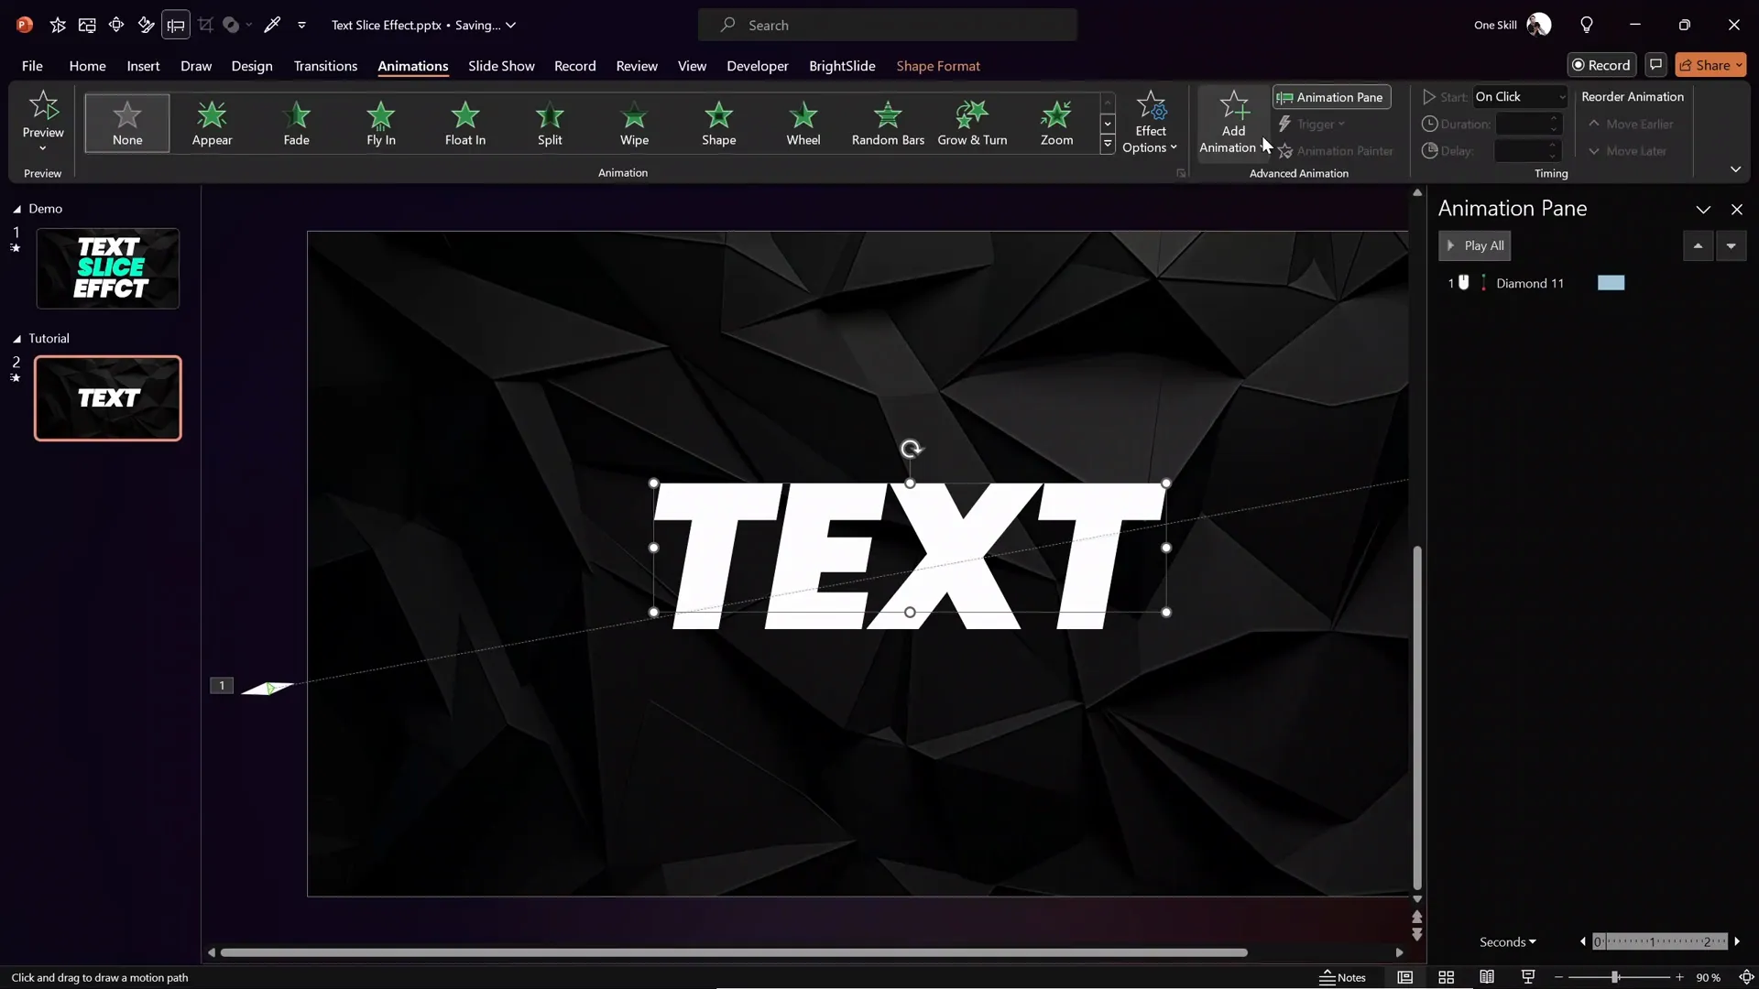This screenshot has height=989, width=1759.
Task: Apply the Random Bars animation
Action: (x=888, y=123)
